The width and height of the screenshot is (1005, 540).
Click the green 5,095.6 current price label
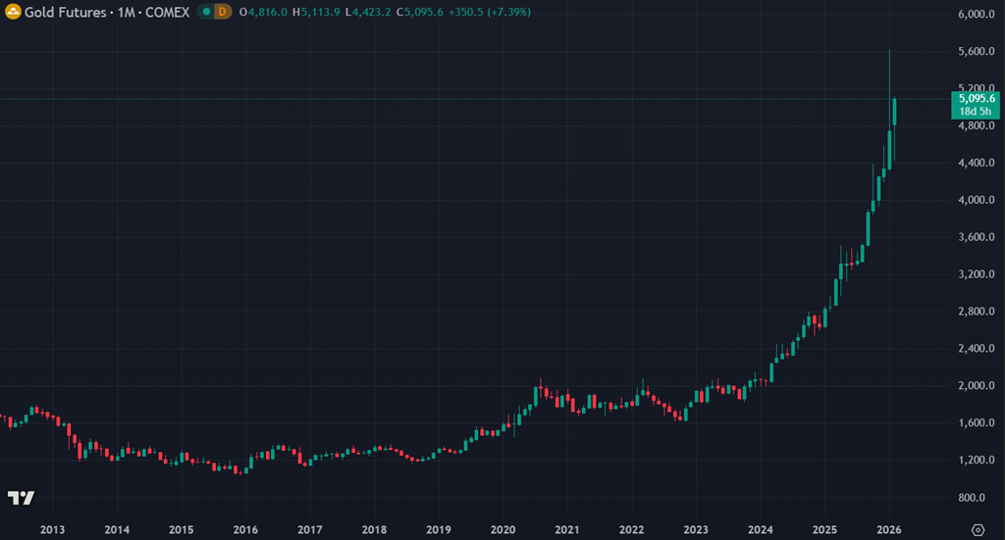[x=977, y=98]
